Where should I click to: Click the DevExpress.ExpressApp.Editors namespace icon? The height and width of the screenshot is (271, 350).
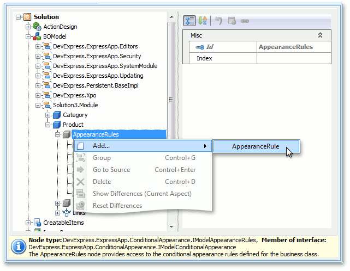(x=47, y=46)
